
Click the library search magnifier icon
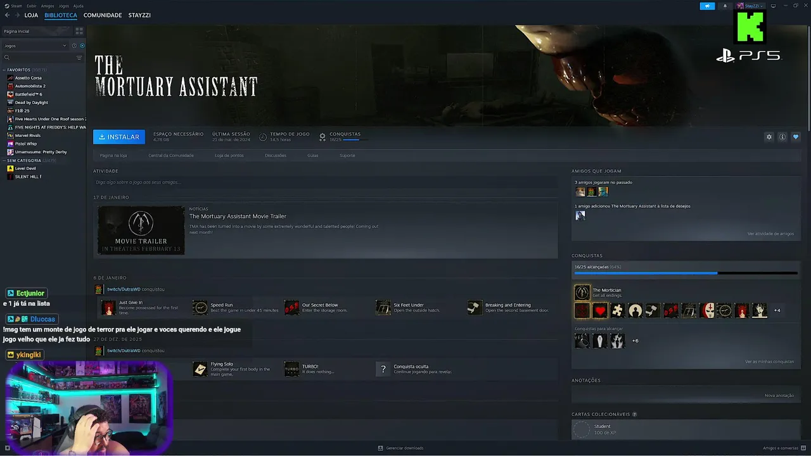pos(7,58)
